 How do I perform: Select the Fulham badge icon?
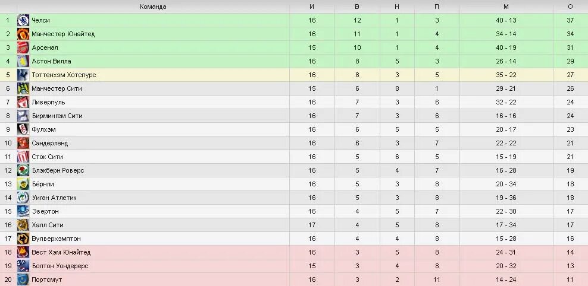point(23,129)
